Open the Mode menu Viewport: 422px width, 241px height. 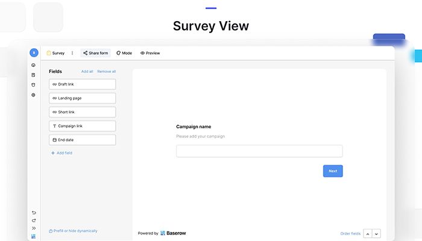pyautogui.click(x=124, y=53)
